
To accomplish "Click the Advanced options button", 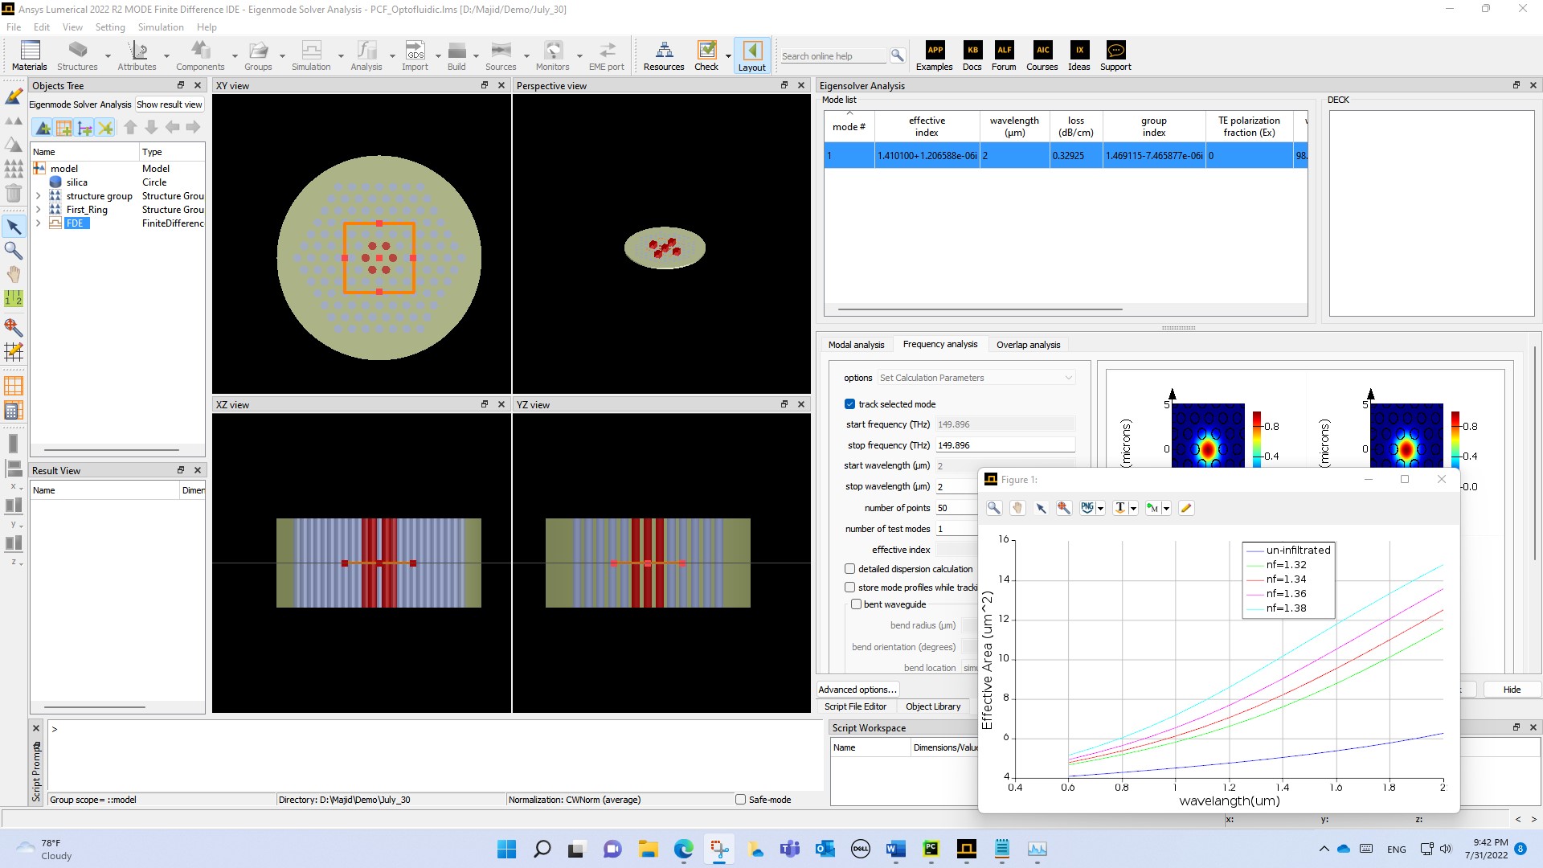I will click(x=857, y=690).
